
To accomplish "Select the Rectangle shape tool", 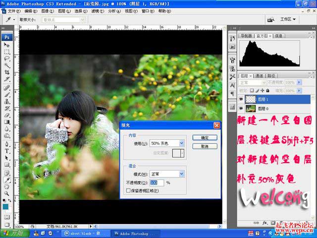I will coord(6,165).
